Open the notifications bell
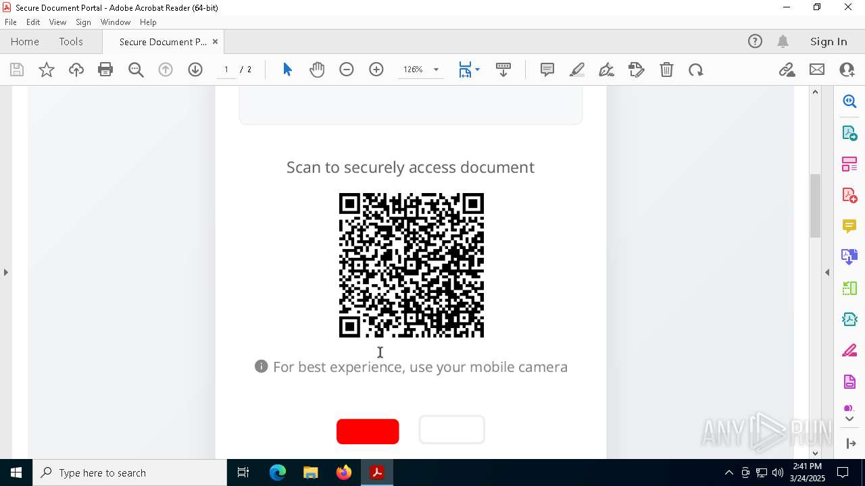Screen dimensions: 865x486 (x=783, y=42)
